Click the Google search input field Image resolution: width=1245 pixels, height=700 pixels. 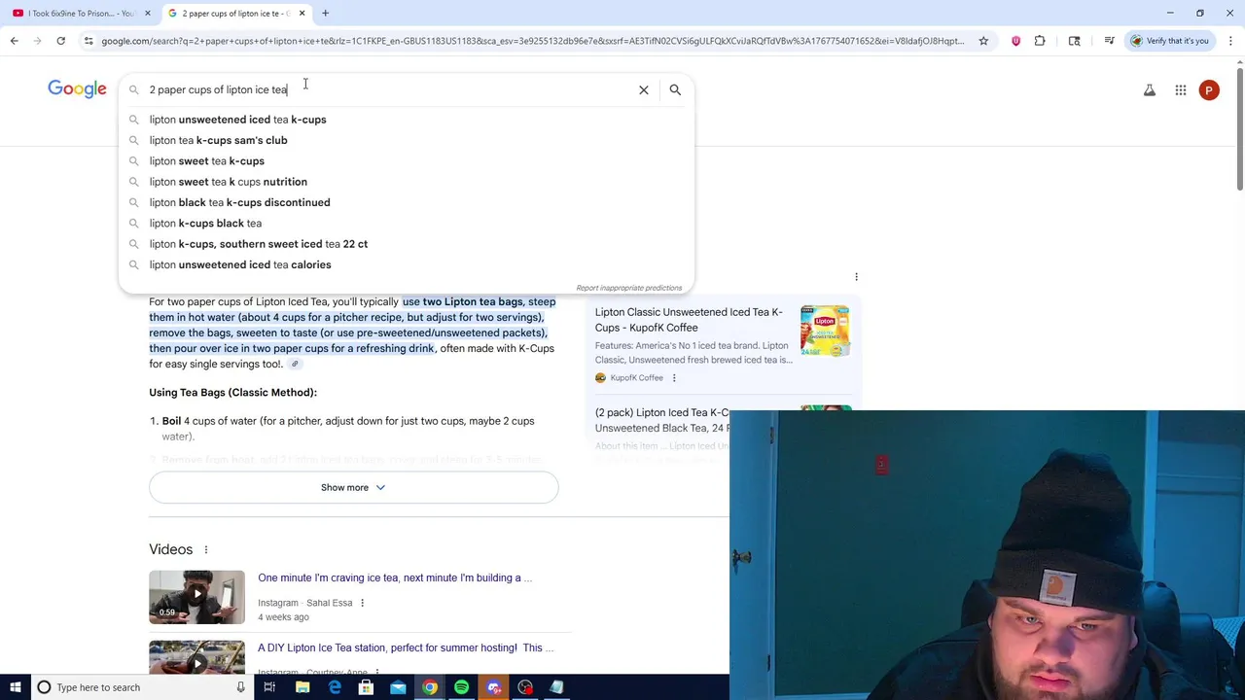tap(389, 89)
